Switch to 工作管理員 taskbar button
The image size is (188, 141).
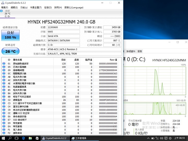[84, 138]
